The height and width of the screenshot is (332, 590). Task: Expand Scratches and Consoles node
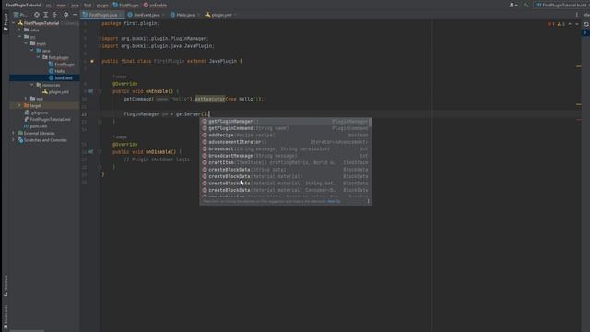pos(14,140)
